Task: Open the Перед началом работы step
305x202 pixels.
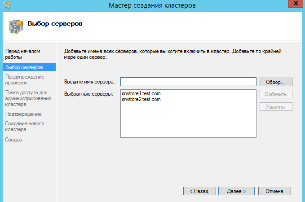Action: tap(22, 54)
